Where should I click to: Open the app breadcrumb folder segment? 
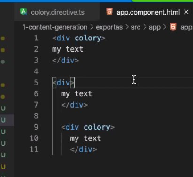(154, 28)
